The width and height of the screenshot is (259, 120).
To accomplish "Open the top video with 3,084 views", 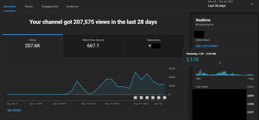I will [x=219, y=96].
